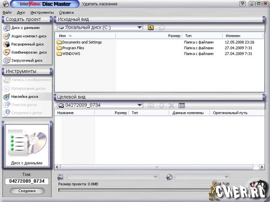
Task: Click Папка с файлами in WINDOWS row
Action: tap(199, 54)
